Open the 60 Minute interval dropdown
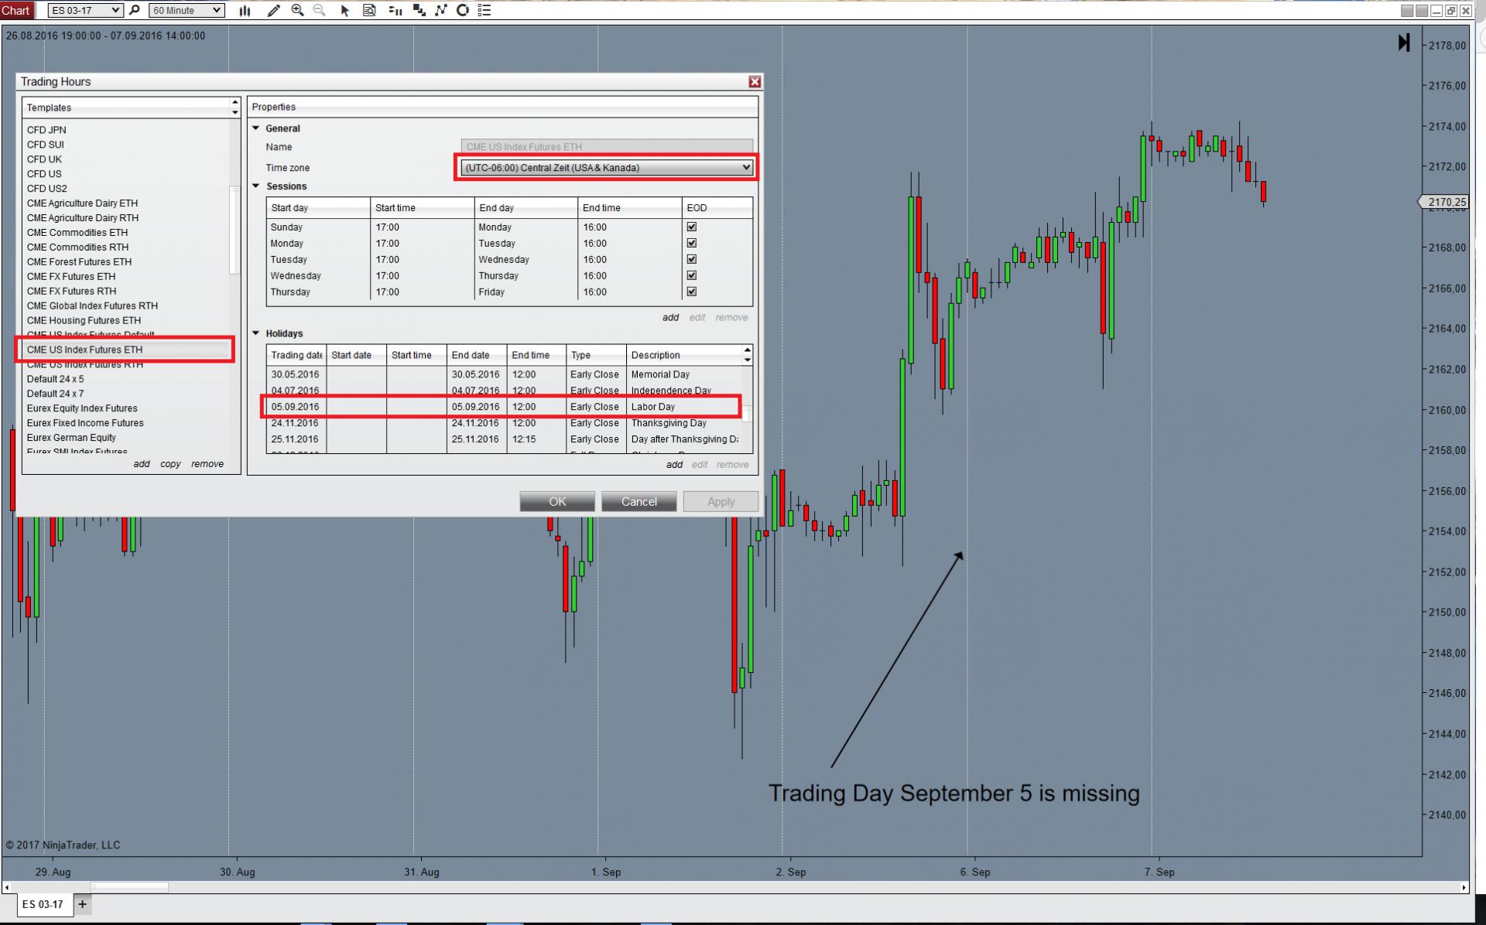1486x925 pixels. pos(187,10)
